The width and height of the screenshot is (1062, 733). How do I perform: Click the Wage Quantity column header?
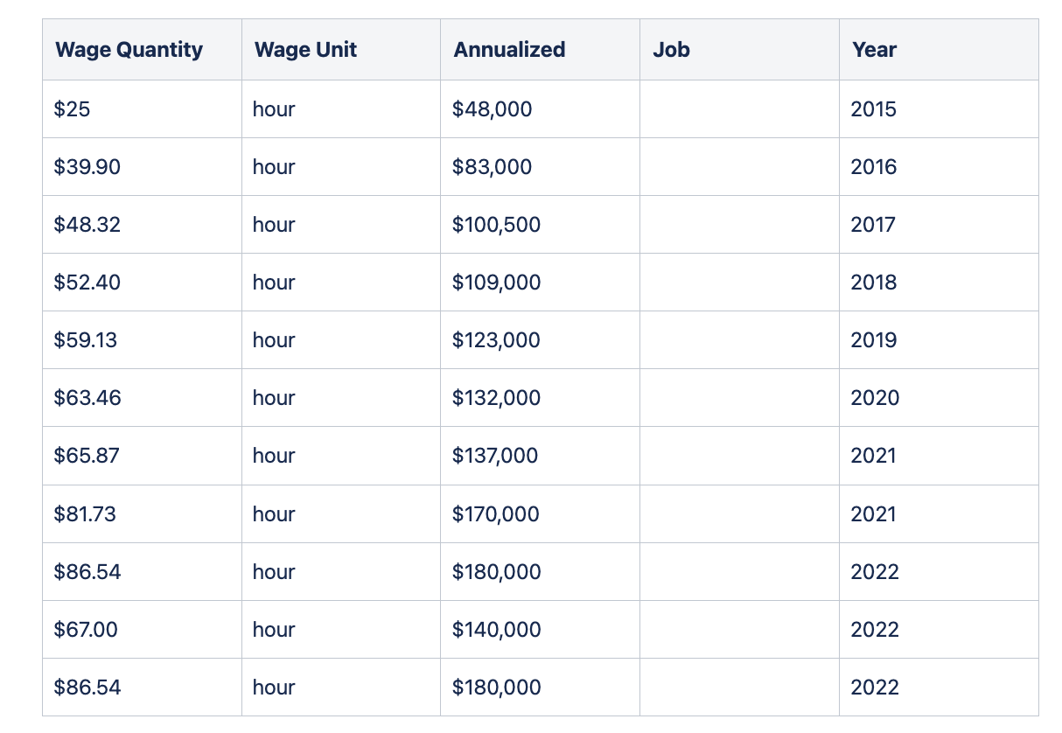click(x=129, y=50)
